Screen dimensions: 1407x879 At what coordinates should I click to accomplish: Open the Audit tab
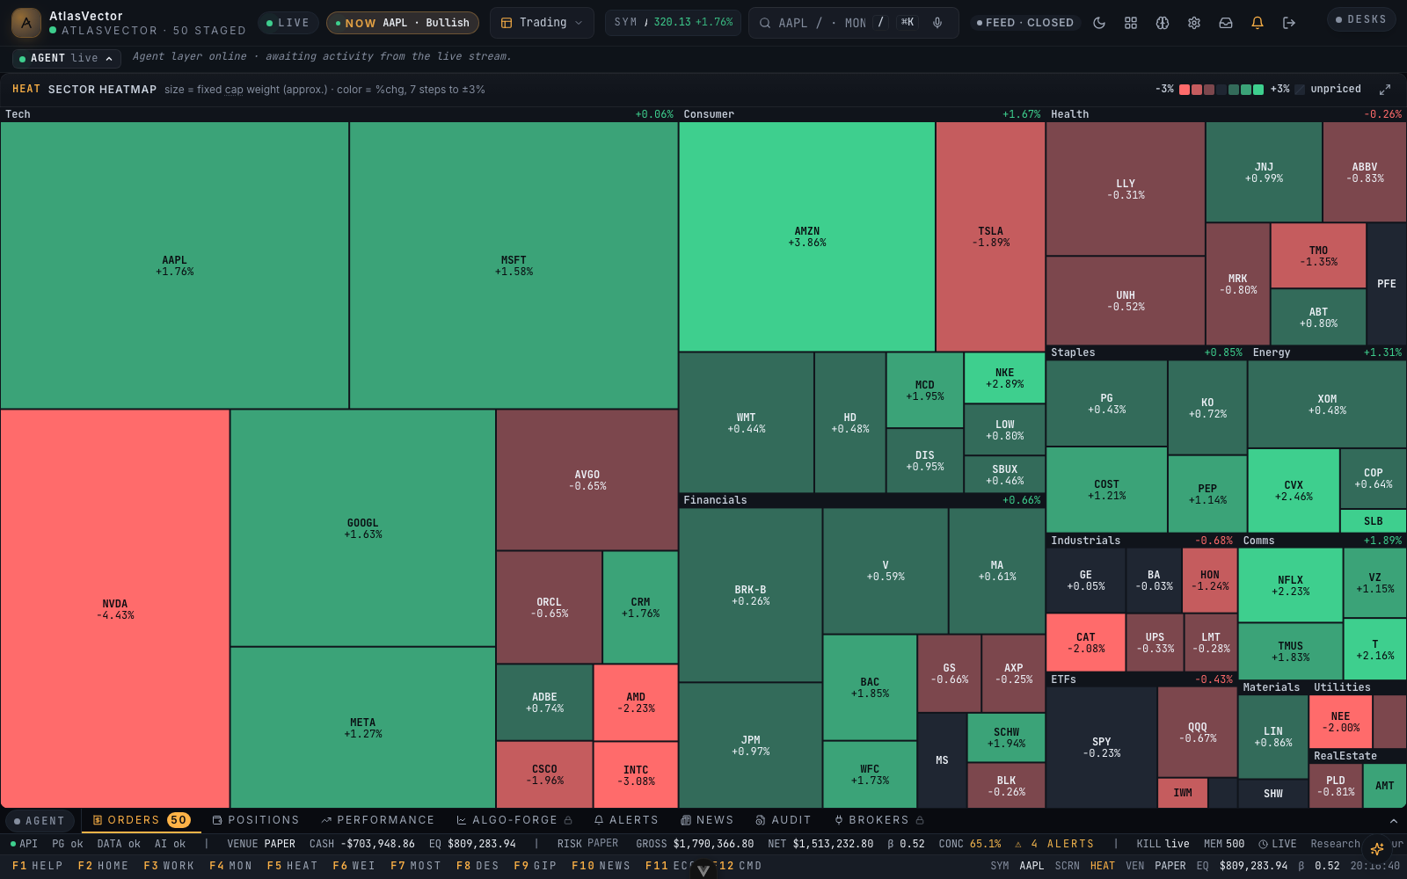point(784,820)
